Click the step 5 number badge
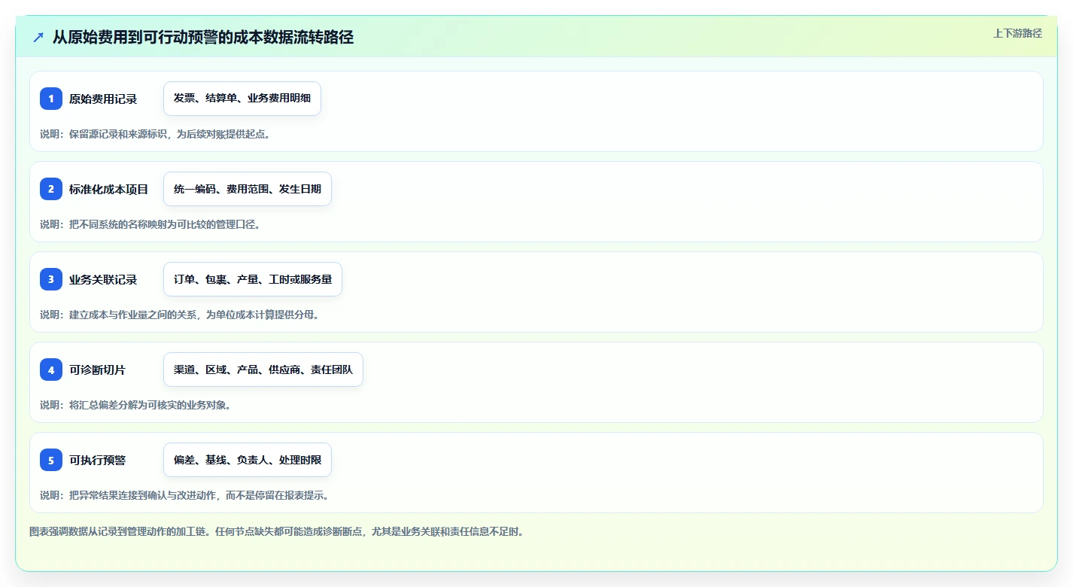Screen dimensions: 1073x587 coord(51,460)
